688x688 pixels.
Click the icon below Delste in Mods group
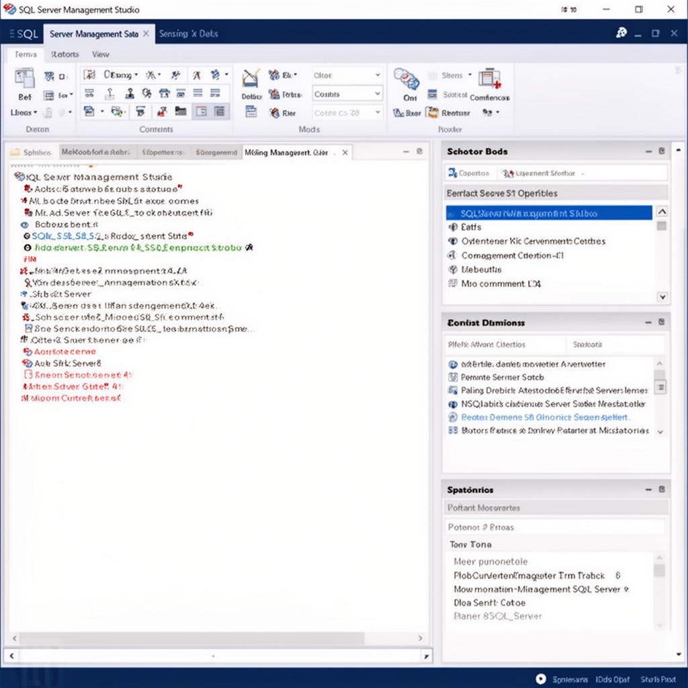pos(251,112)
